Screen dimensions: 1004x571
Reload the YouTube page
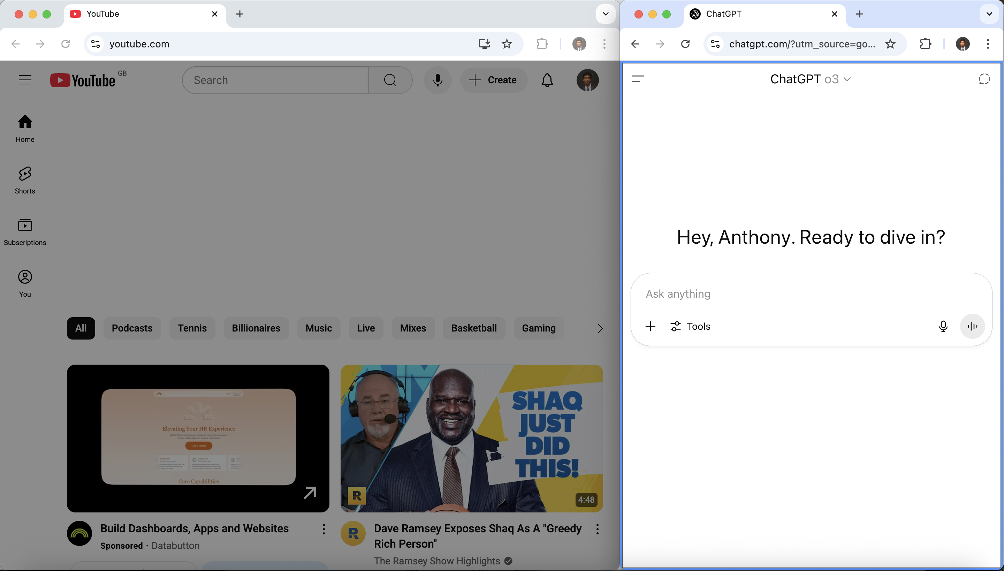point(66,44)
